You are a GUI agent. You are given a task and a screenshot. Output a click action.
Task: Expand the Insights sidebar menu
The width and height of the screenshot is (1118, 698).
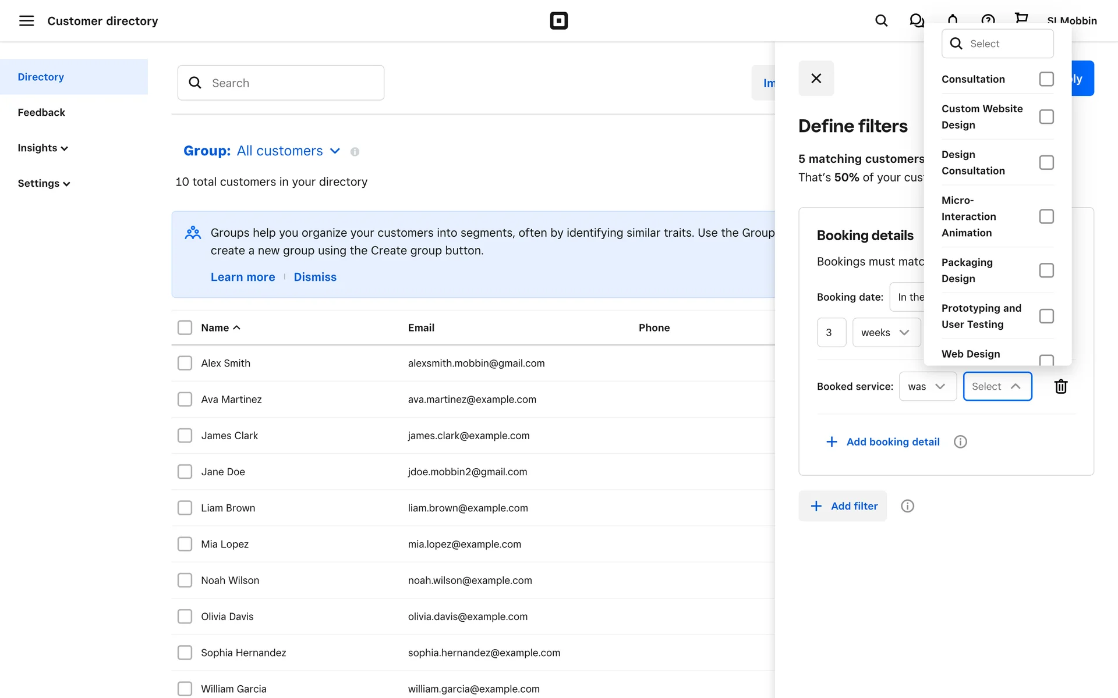tap(43, 148)
